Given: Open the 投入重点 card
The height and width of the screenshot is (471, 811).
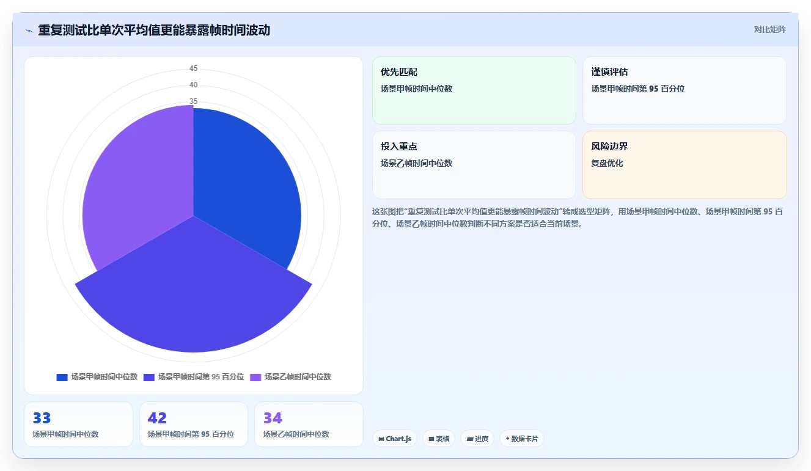Looking at the screenshot, I should click(x=474, y=165).
